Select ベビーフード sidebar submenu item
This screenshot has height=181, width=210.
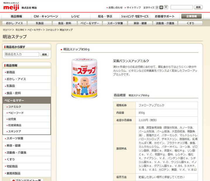(x=27, y=113)
